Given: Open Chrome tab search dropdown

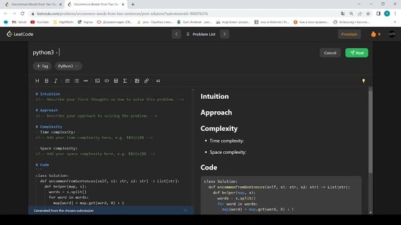Looking at the screenshot, I should click(x=359, y=4).
